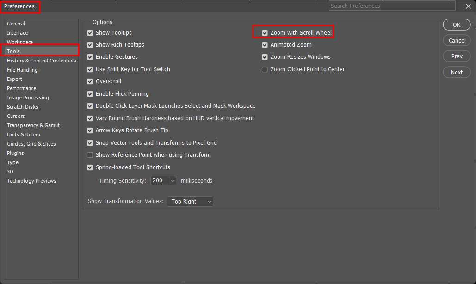Open the Interface preferences category
476x284 pixels.
click(17, 33)
